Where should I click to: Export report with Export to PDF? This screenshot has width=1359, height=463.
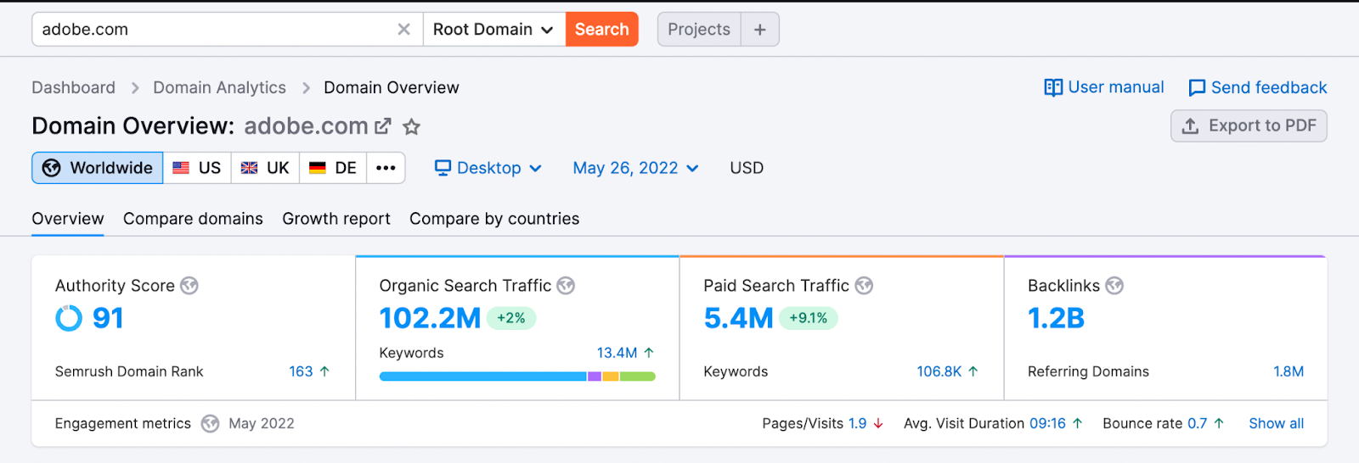(1249, 126)
